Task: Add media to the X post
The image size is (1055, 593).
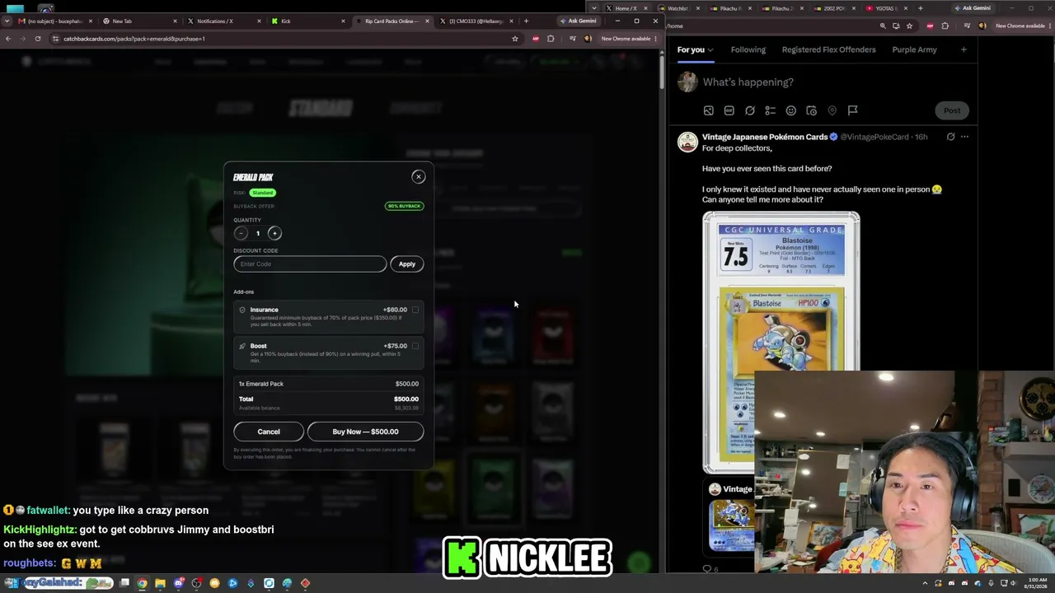Action: pyautogui.click(x=708, y=110)
